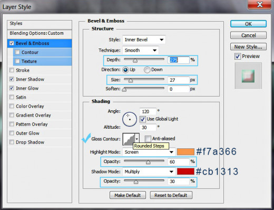Click the layer style preview thumbnail

pyautogui.click(x=248, y=76)
